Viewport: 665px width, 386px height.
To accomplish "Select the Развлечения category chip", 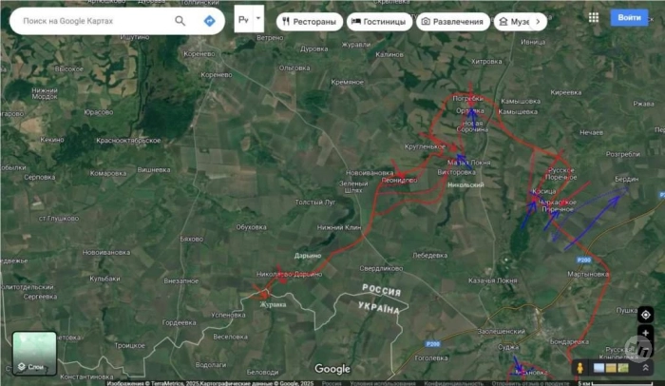I will pyautogui.click(x=452, y=22).
